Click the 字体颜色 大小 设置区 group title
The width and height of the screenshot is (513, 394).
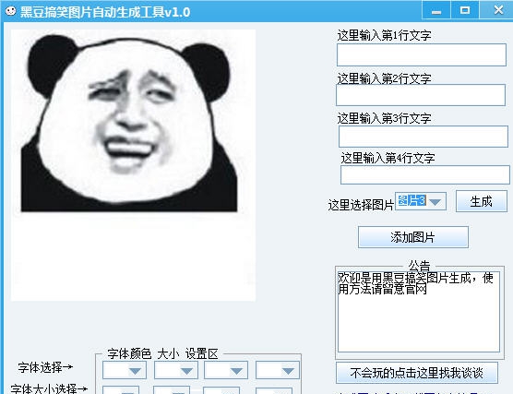tap(162, 353)
